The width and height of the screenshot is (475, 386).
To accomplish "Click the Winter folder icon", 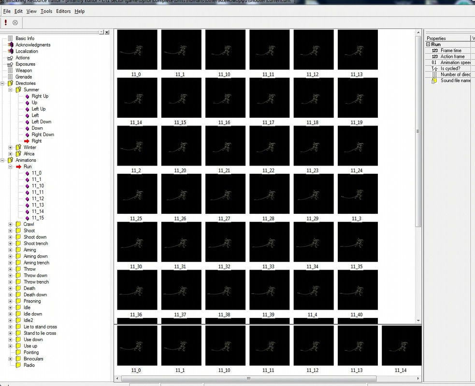I will tap(18, 147).
